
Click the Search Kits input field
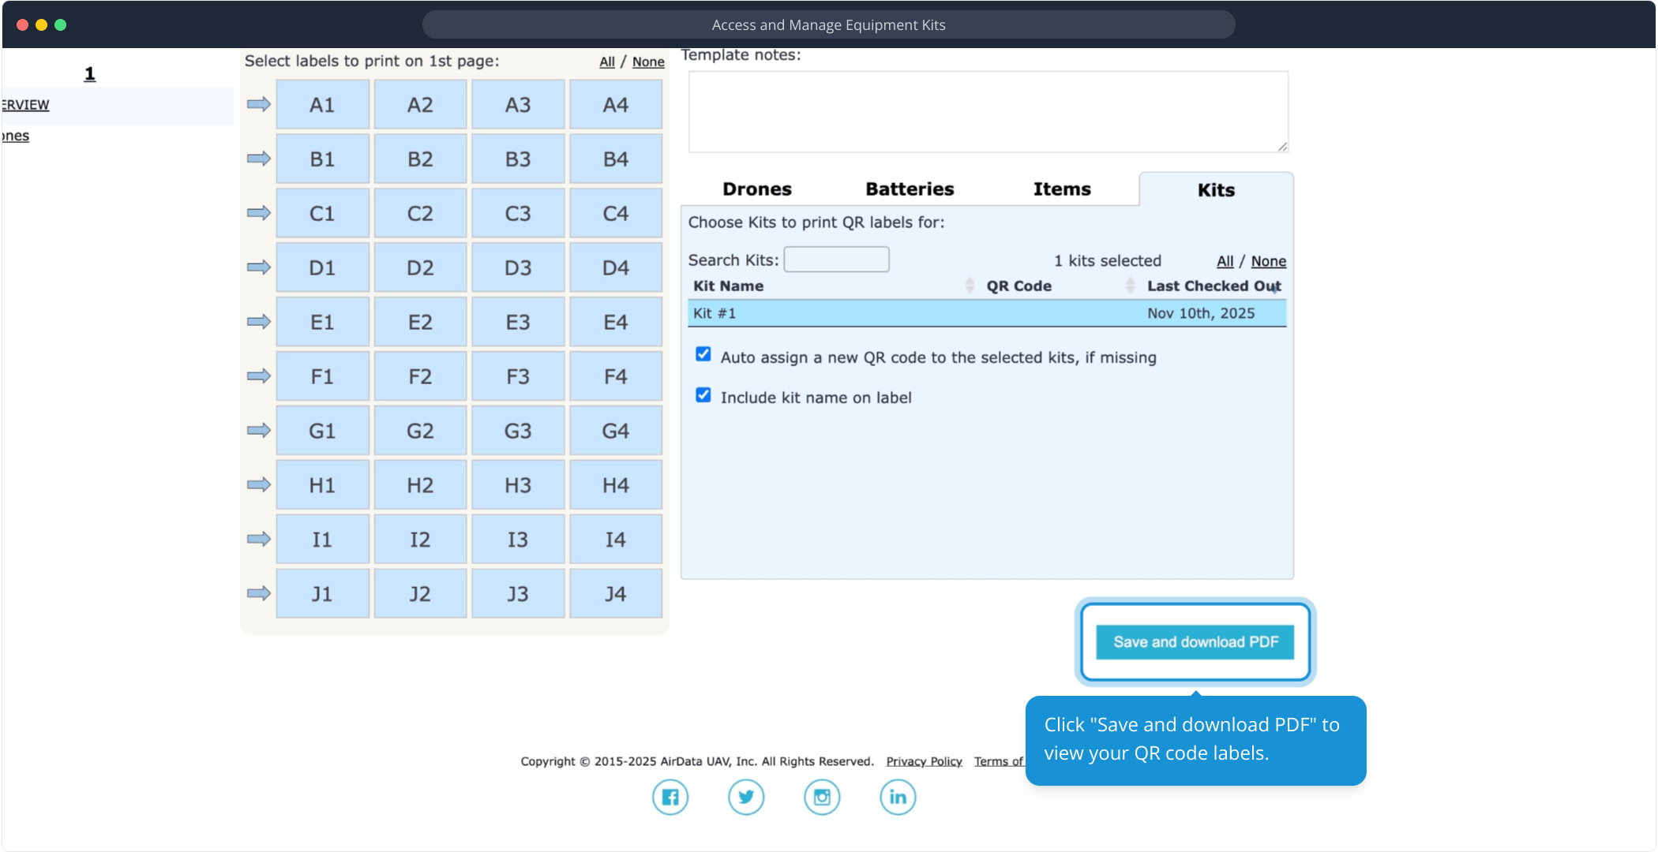(836, 260)
